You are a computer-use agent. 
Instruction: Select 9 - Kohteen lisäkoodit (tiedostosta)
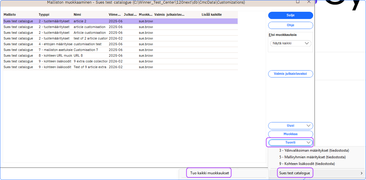(307, 164)
